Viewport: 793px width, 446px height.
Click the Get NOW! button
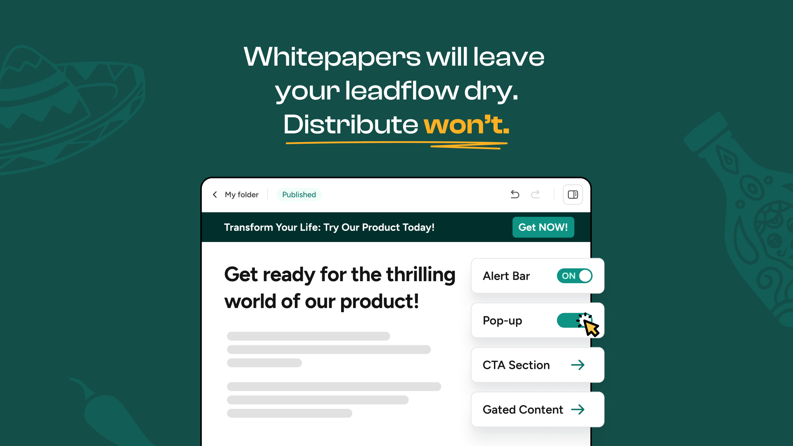click(543, 227)
